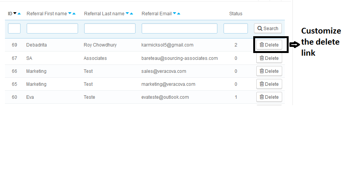Click first name SA
345x183 pixels.
29,58
